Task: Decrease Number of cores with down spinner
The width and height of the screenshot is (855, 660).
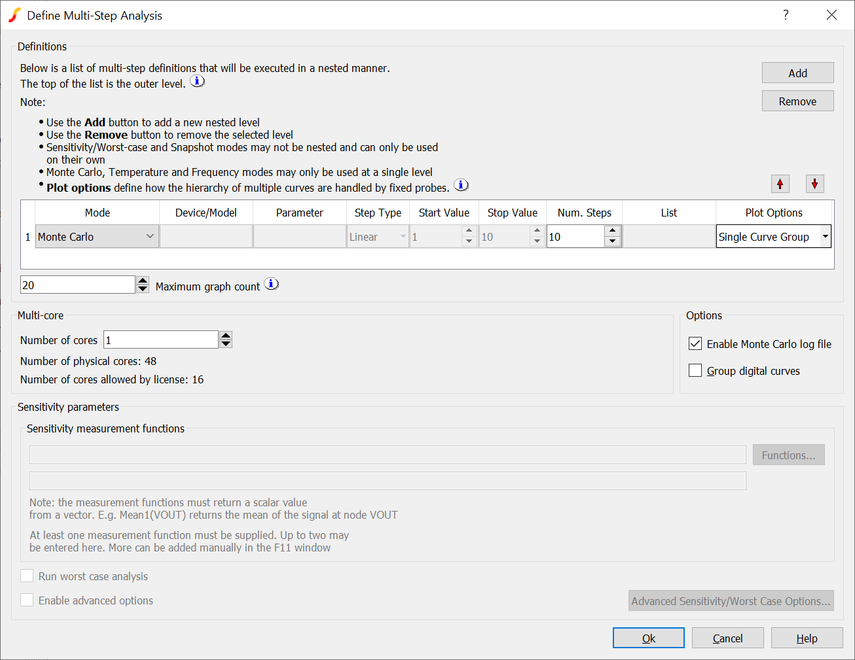Action: click(x=226, y=344)
